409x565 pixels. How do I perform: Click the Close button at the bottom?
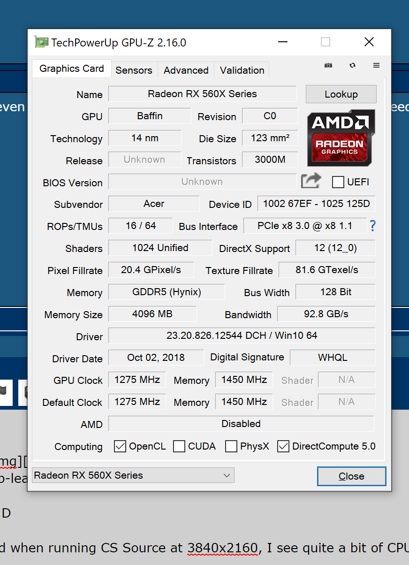[351, 476]
